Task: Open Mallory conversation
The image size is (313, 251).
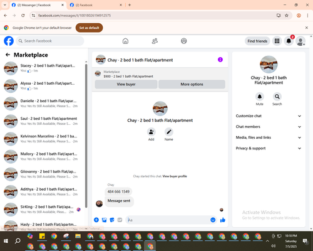Action: 43,156
